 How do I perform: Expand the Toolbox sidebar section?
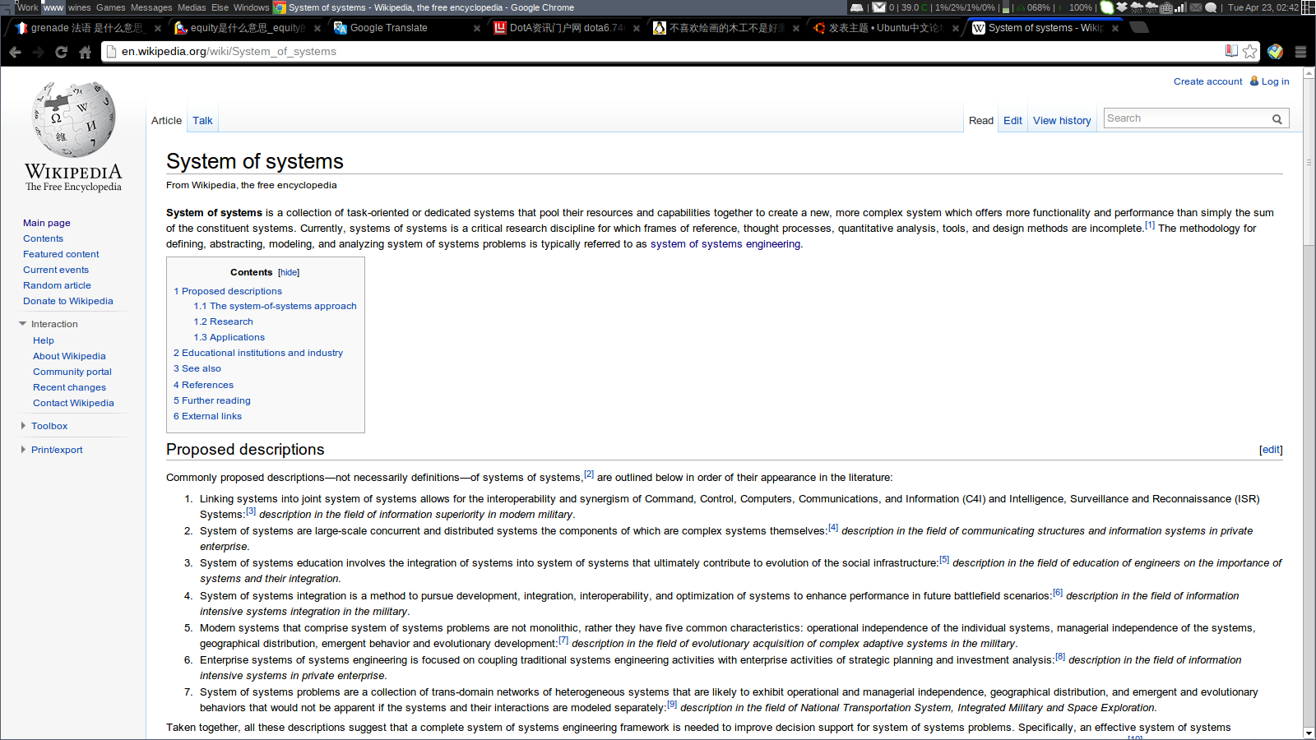(23, 426)
